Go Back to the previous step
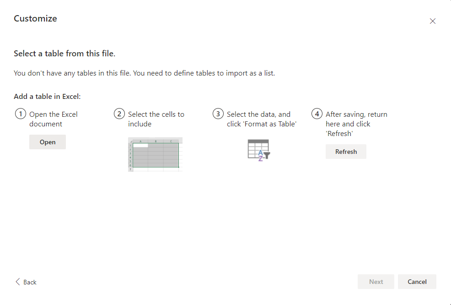Image resolution: width=451 pixels, height=305 pixels. [x=26, y=282]
